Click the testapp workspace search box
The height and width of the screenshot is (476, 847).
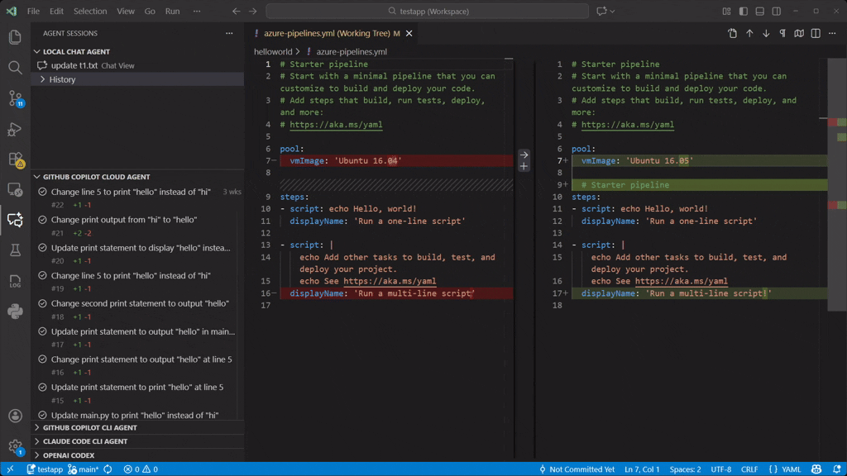click(428, 11)
